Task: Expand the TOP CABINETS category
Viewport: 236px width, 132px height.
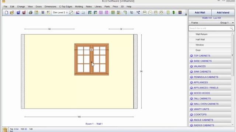Action: coord(210,56)
